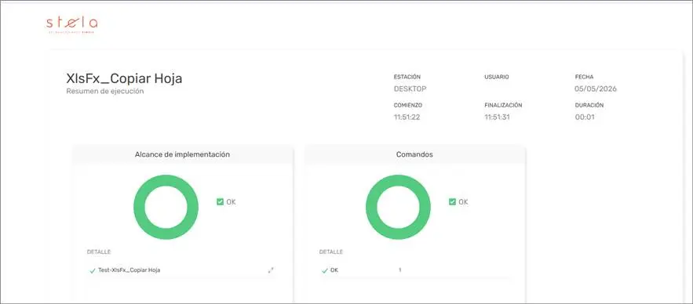Click the COMIENZO label

coord(408,106)
